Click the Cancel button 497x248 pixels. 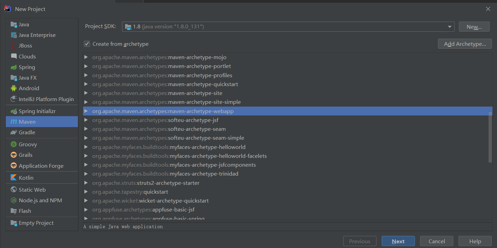(437, 241)
